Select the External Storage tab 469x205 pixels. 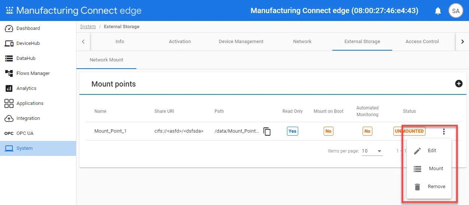(362, 42)
